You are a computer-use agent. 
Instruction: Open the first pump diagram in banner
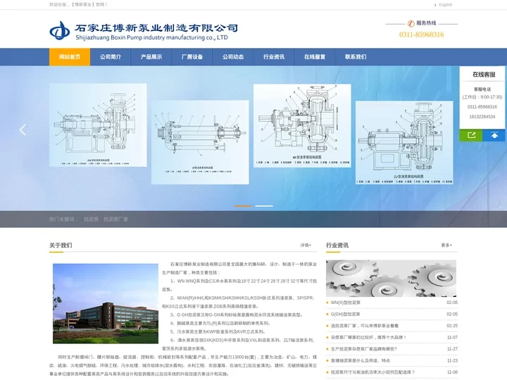click(x=98, y=125)
